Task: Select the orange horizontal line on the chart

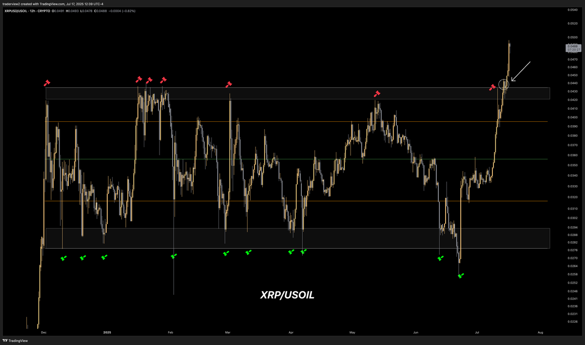Action: click(x=296, y=201)
